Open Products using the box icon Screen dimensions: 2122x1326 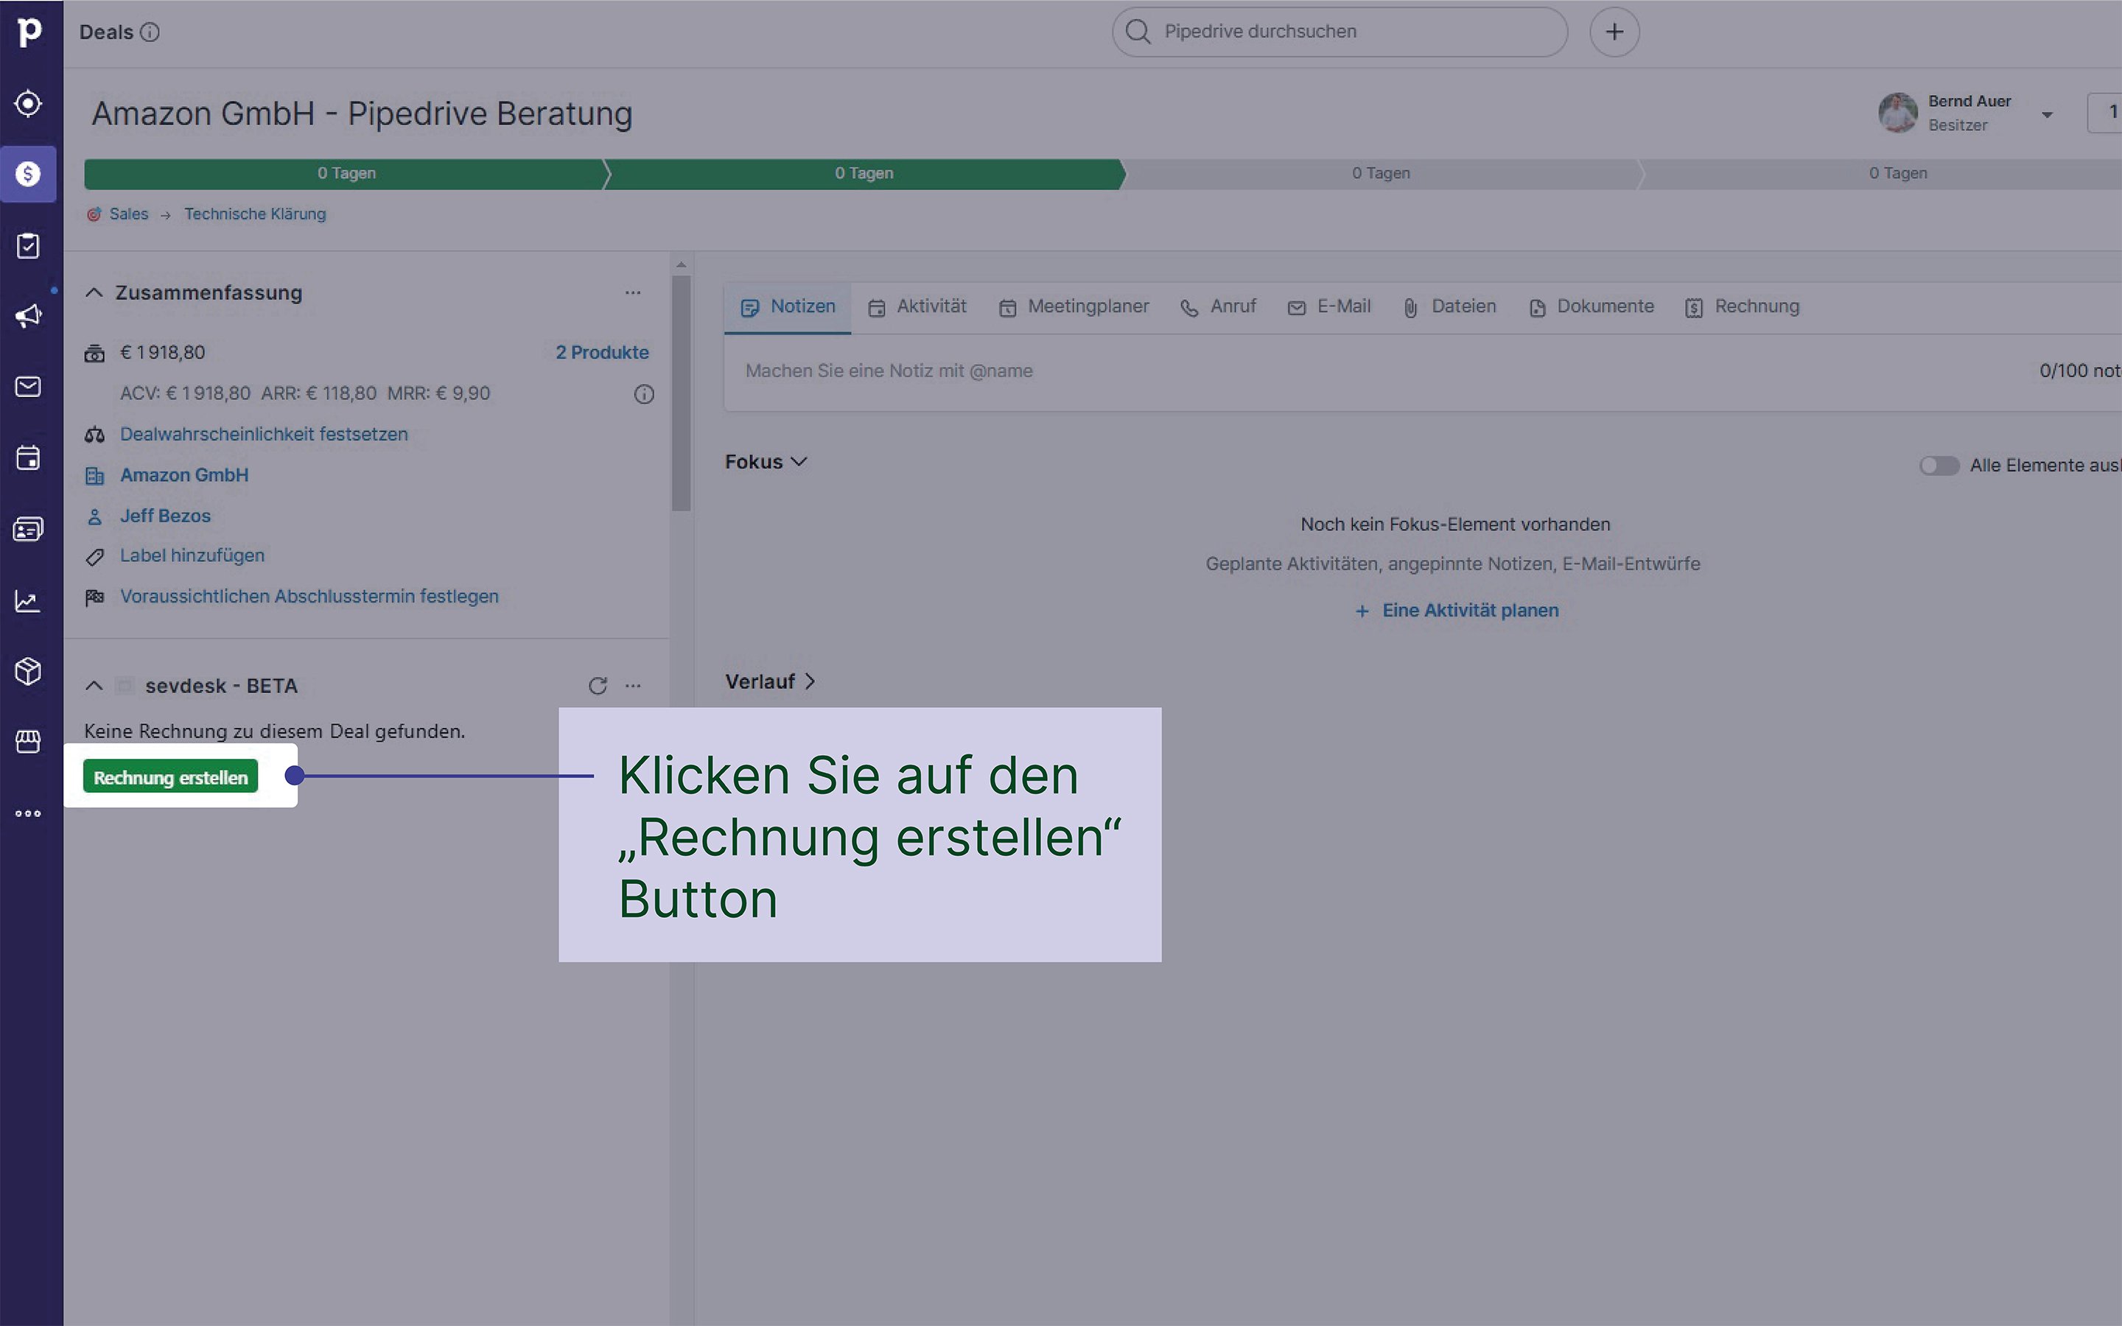[28, 671]
